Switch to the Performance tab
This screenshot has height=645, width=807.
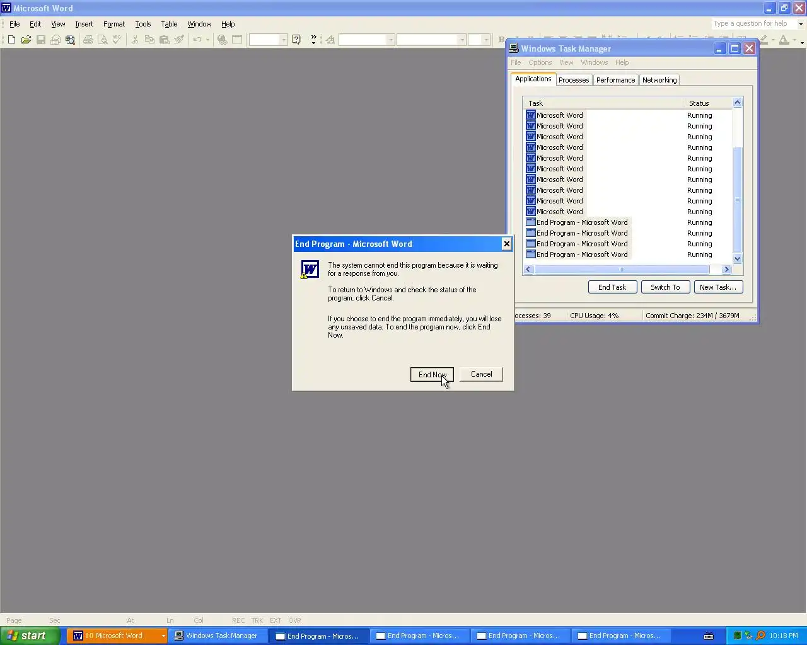(615, 80)
